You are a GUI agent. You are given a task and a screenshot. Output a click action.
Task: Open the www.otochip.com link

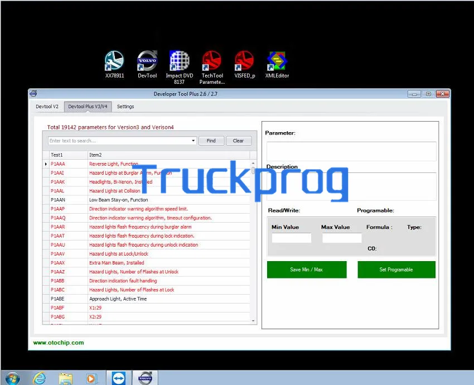tap(59, 343)
